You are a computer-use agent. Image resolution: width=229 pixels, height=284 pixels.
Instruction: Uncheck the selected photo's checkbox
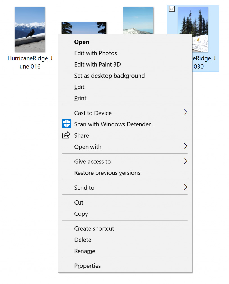(x=172, y=9)
